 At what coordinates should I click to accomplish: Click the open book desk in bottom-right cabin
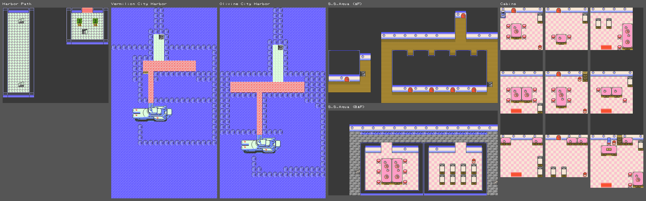609,151
